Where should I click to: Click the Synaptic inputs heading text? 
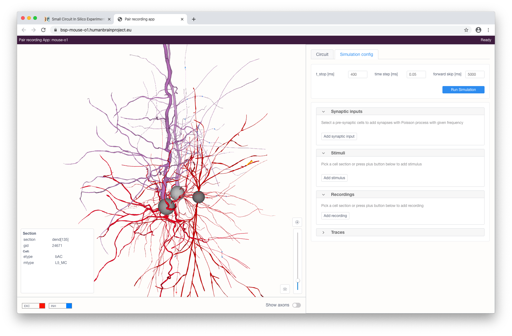pos(347,112)
